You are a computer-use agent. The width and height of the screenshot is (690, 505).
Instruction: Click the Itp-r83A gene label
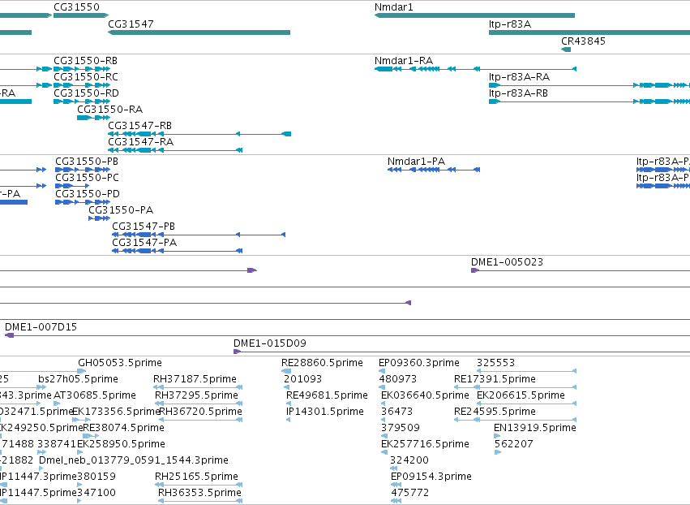pos(510,24)
